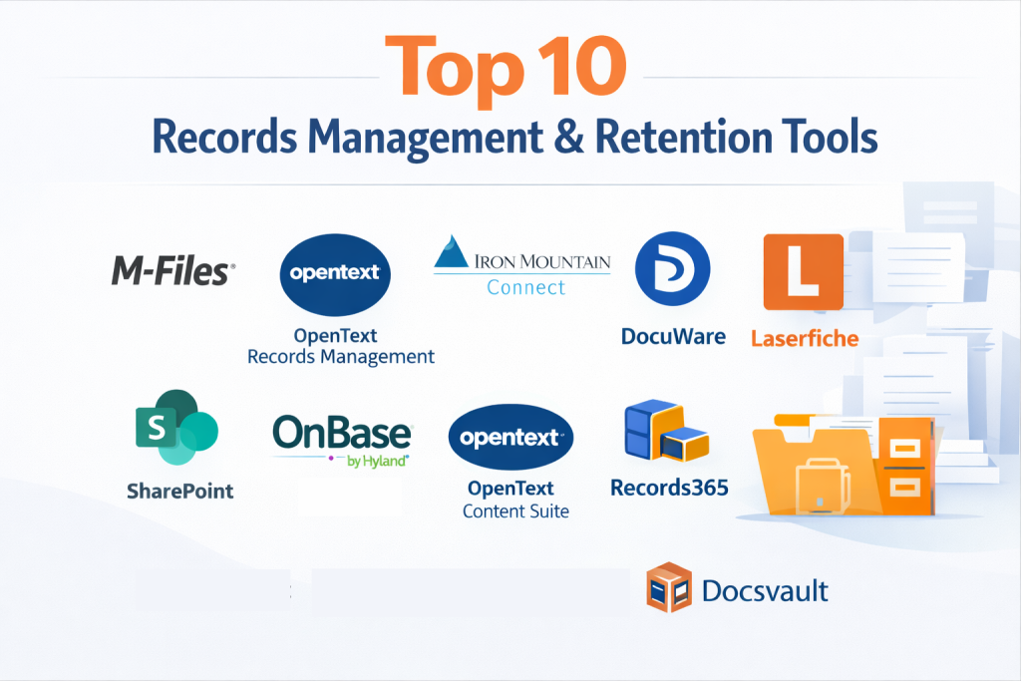Click the orange folder illustration
1021x681 pixels.
click(843, 462)
